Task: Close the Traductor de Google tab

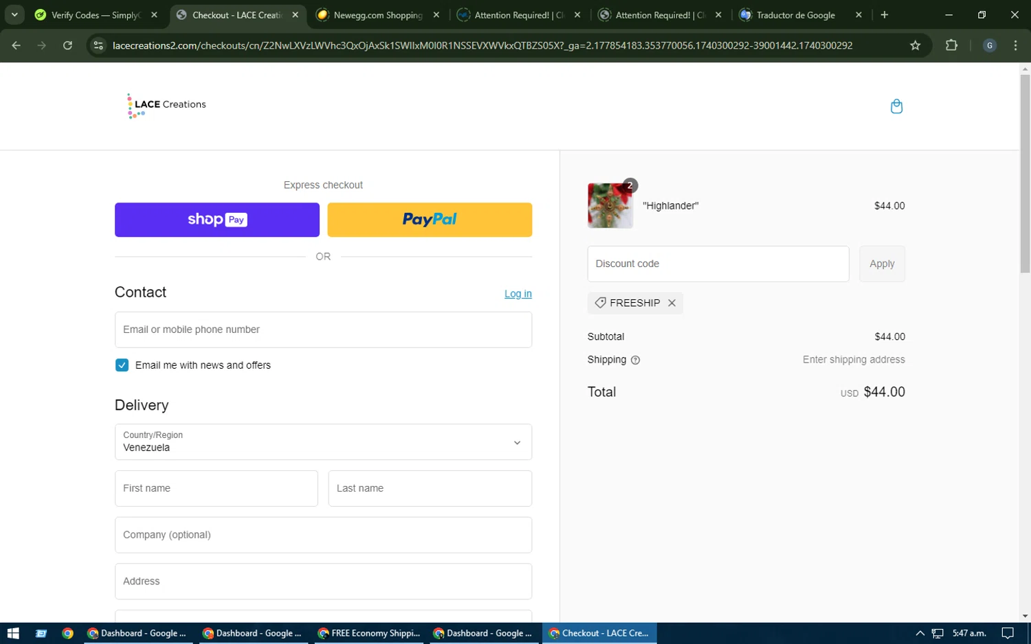Action: tap(858, 14)
